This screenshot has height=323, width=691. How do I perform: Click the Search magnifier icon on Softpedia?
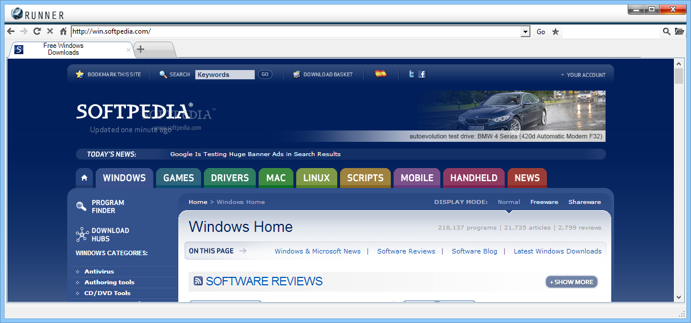(163, 74)
